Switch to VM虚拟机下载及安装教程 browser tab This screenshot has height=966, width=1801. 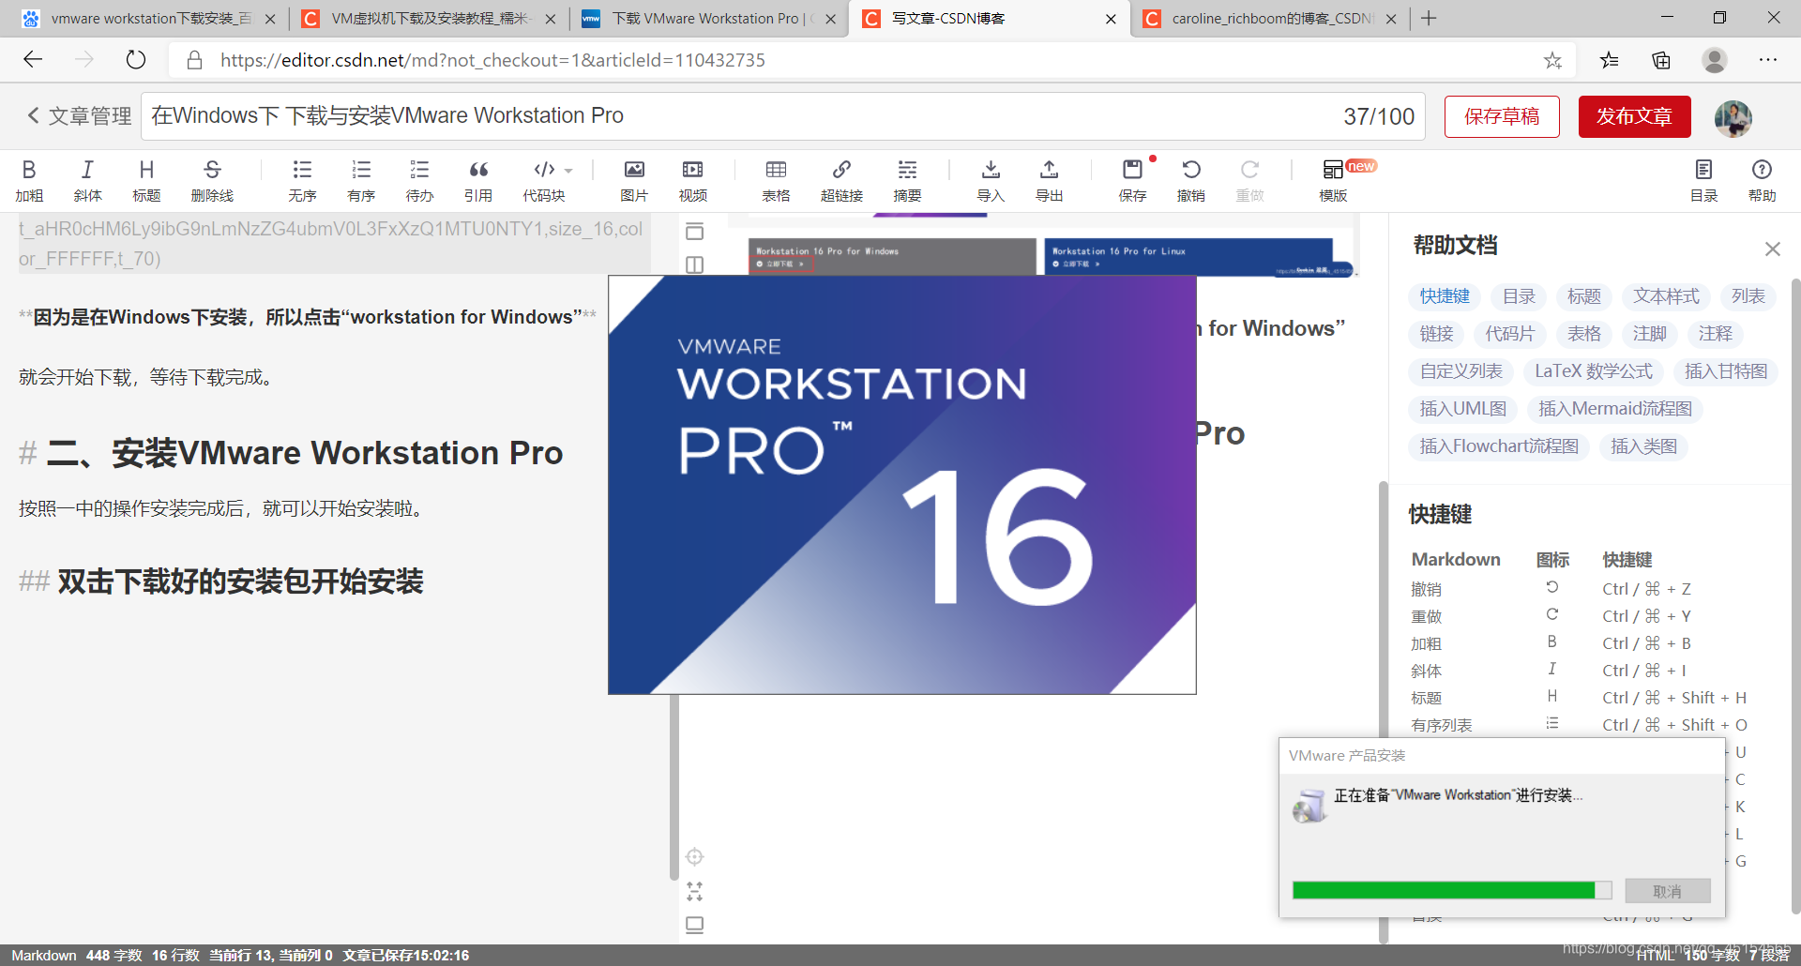pyautogui.click(x=429, y=19)
